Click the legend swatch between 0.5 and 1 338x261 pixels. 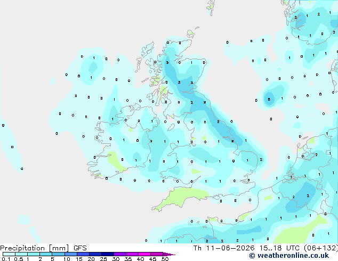[21, 254]
